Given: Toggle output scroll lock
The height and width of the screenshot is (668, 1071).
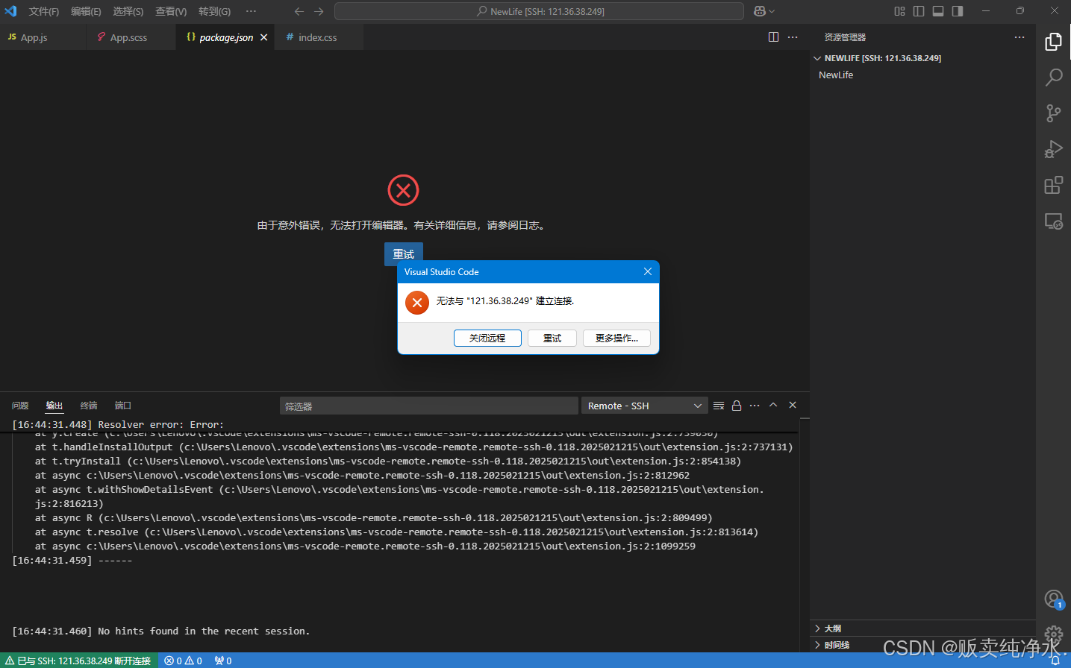Looking at the screenshot, I should click(x=737, y=406).
